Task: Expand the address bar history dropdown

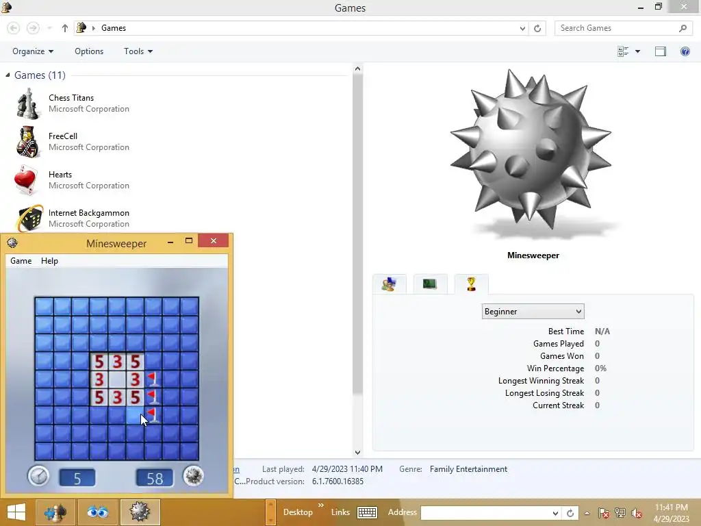Action: [x=522, y=28]
